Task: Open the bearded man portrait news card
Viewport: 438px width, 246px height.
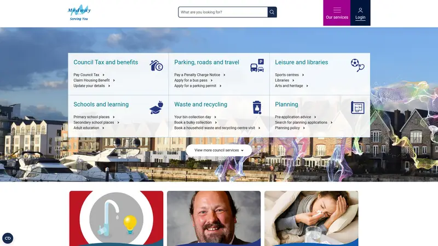Action: click(214, 218)
